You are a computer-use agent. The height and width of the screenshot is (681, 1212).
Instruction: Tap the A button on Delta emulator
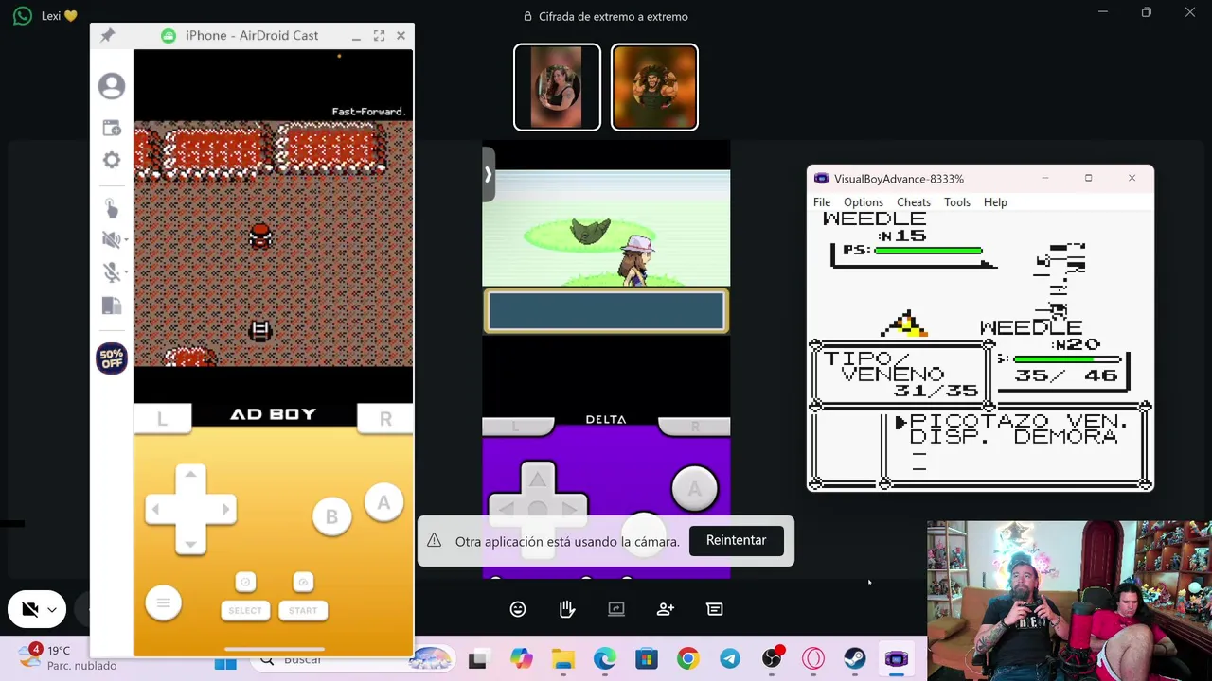[x=694, y=489]
